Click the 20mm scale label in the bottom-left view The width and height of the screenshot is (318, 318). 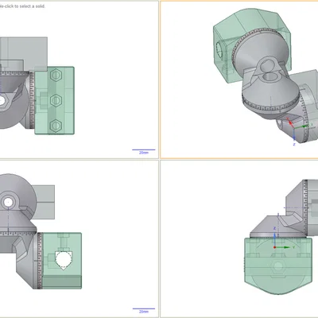tap(144, 312)
